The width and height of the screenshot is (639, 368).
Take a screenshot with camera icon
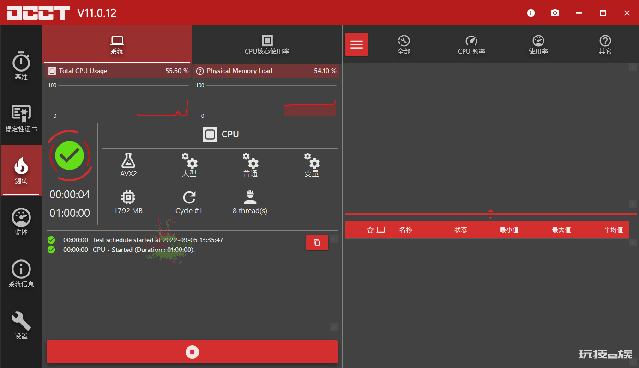[555, 13]
